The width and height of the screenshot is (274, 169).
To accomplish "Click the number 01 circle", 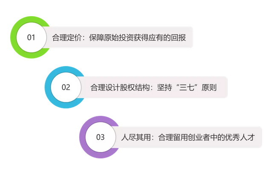I will pyautogui.click(x=31, y=37).
